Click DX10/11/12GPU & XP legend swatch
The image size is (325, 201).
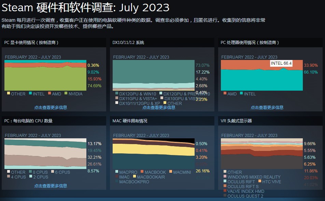point(117,103)
